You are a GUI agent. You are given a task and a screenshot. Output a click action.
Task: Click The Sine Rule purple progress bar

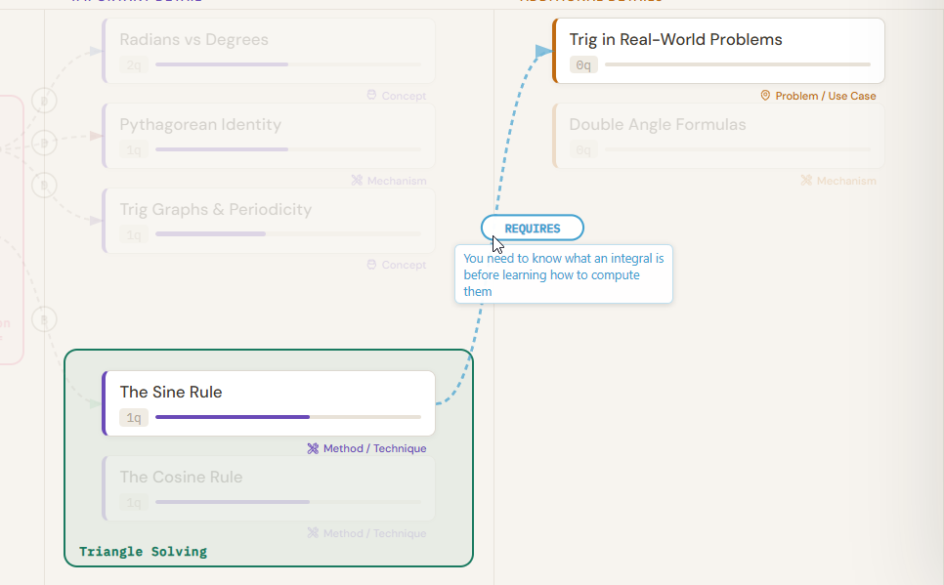233,417
